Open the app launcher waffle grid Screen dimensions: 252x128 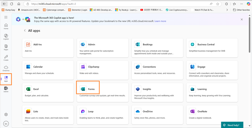[x=6, y=17]
